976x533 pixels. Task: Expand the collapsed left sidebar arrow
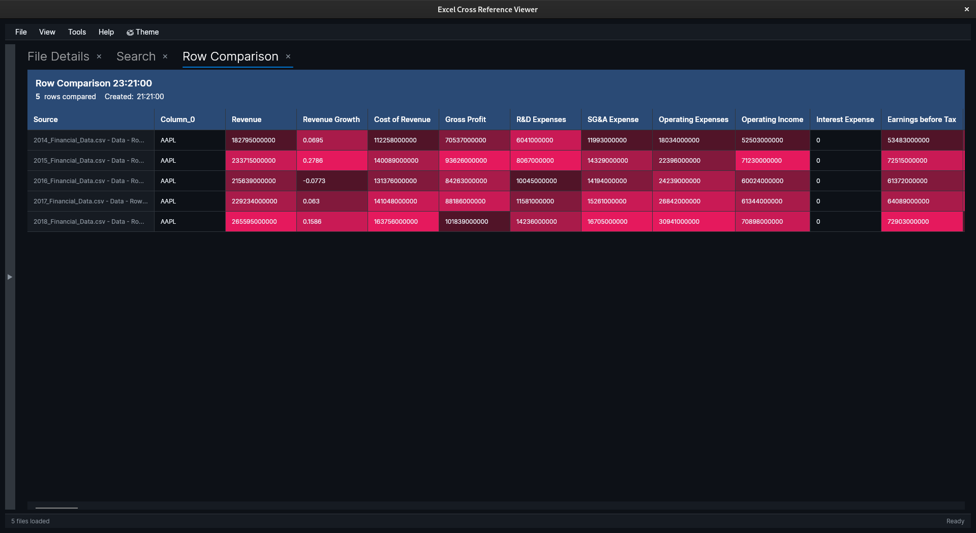tap(10, 277)
